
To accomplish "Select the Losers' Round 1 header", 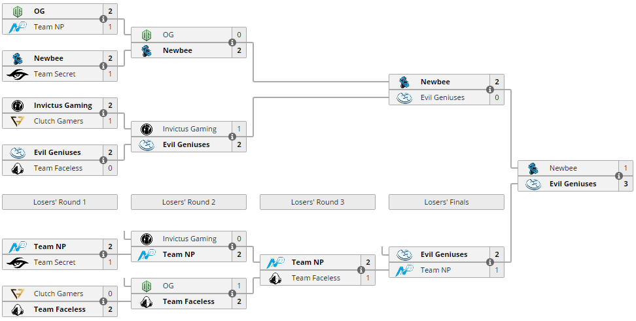I will tap(60, 202).
